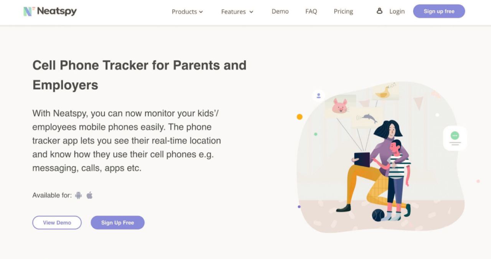Expand the Features dropdown menu

point(237,12)
